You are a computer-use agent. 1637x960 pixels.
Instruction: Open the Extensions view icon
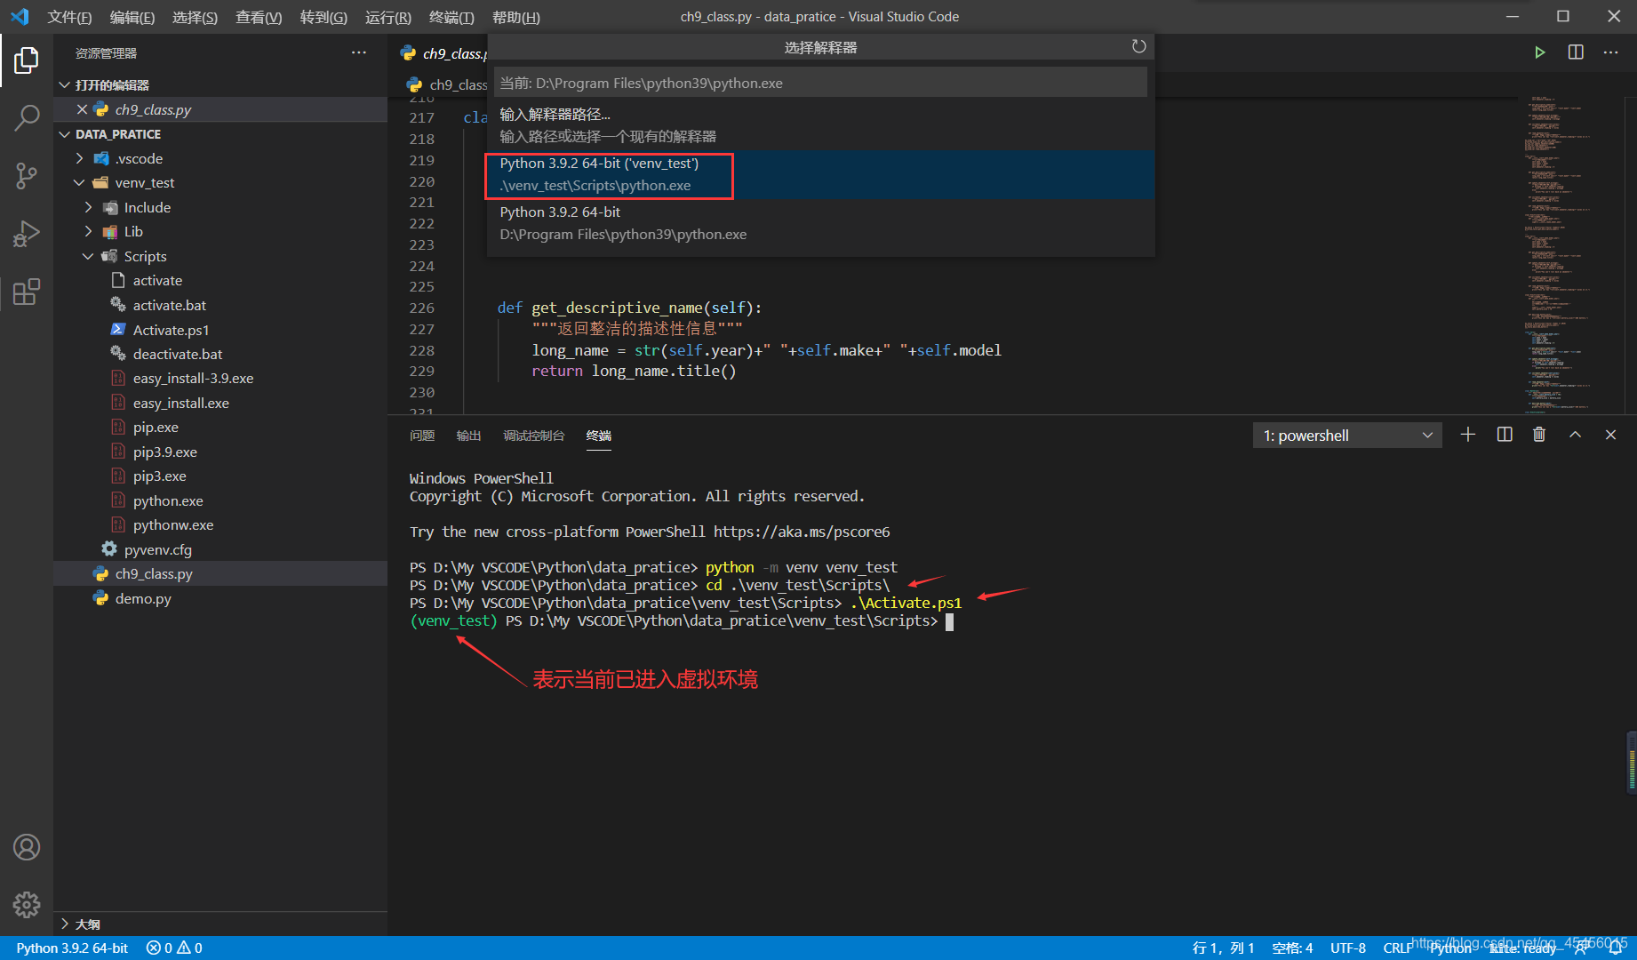[27, 292]
